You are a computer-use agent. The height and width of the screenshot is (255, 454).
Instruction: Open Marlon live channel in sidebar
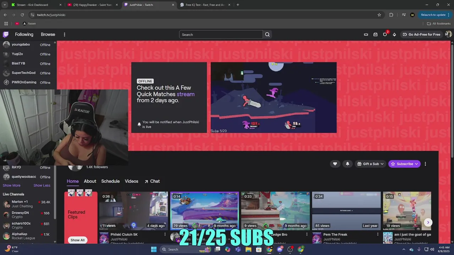[28, 204]
